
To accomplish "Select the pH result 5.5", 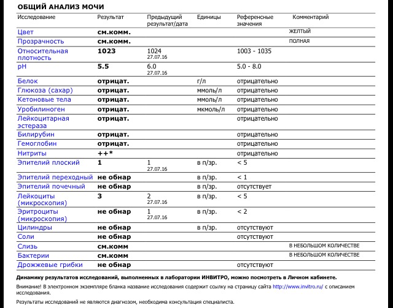I will [103, 67].
